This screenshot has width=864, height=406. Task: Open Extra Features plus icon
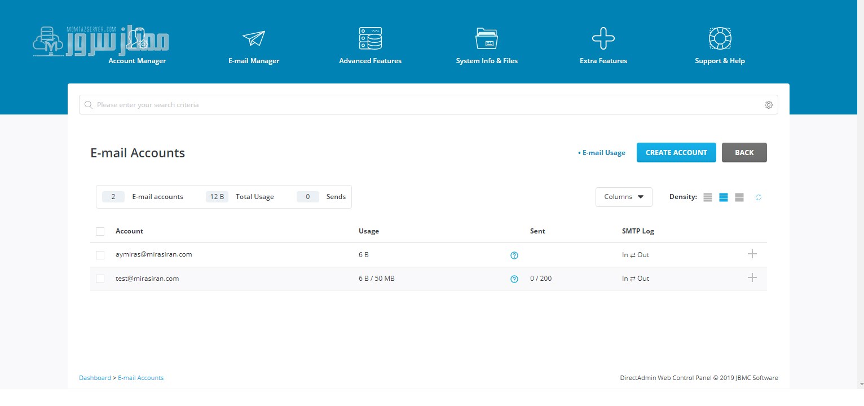coord(603,38)
